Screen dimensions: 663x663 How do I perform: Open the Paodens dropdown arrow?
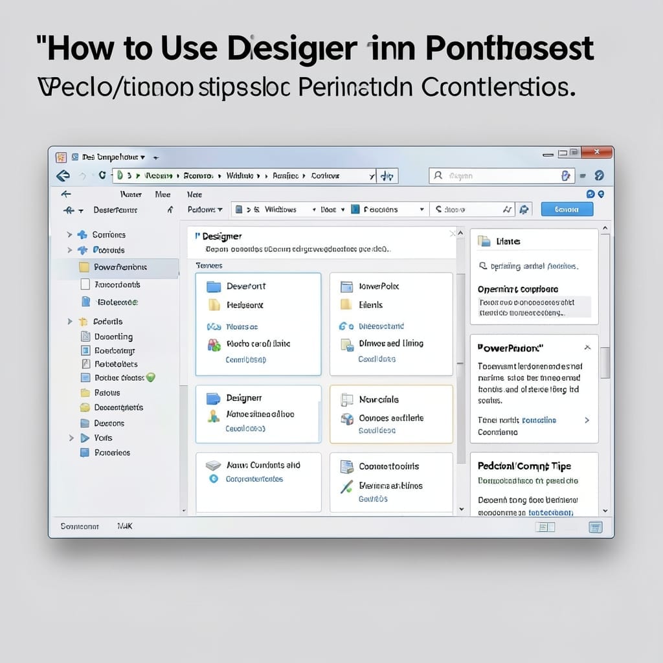pyautogui.click(x=421, y=209)
